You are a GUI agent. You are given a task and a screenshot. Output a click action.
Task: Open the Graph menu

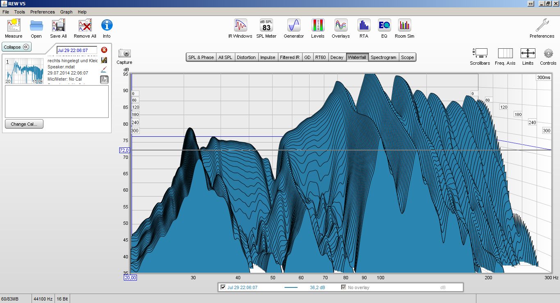(x=66, y=12)
